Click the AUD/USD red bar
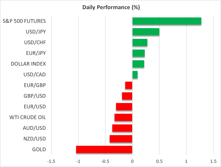The height and width of the screenshot is (167, 221). (x=122, y=128)
